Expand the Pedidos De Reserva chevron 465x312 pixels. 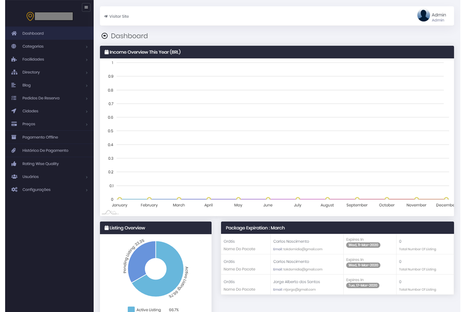pyautogui.click(x=86, y=99)
